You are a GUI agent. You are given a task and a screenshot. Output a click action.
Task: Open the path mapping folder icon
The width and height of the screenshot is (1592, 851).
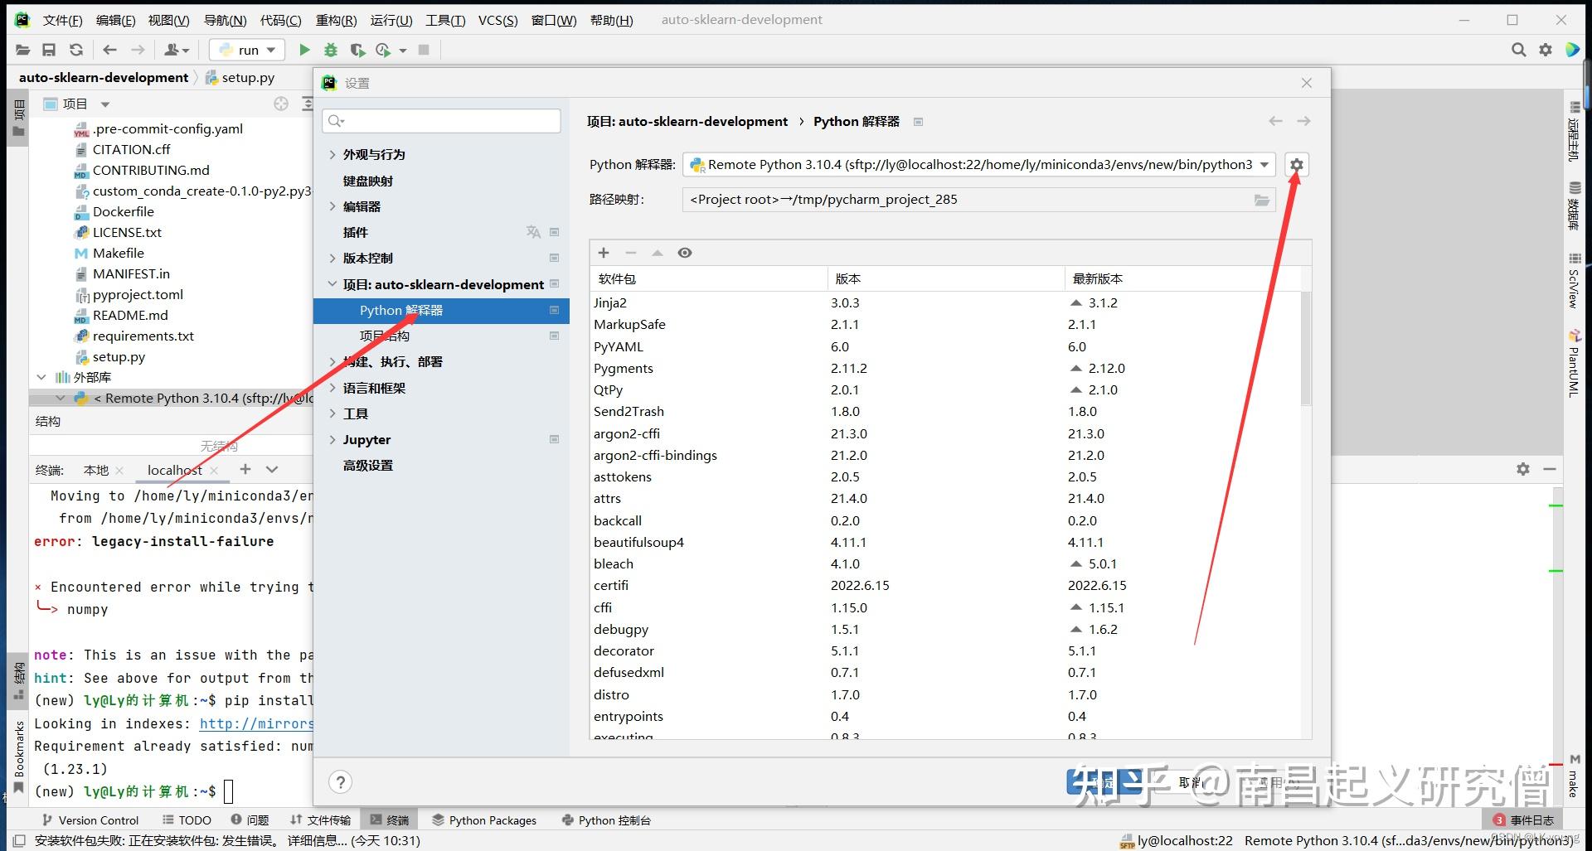click(x=1262, y=200)
